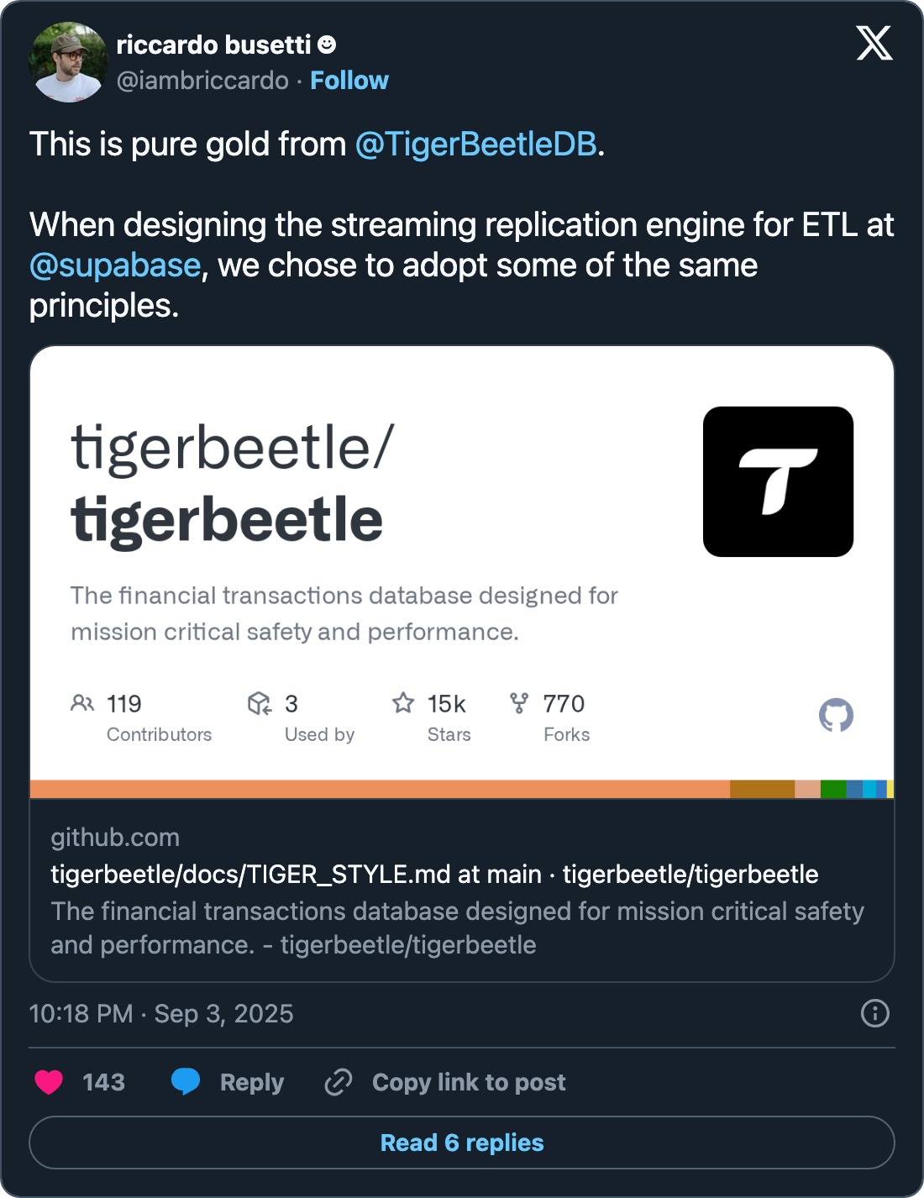924x1198 pixels.
Task: Click the orange language bar segment
Action: pos(380,789)
